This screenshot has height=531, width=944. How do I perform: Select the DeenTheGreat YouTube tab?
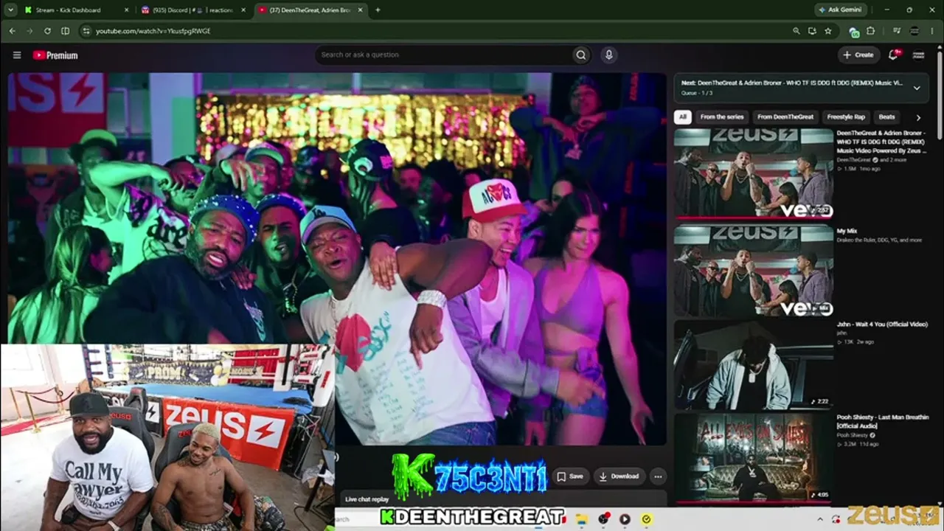tap(310, 10)
